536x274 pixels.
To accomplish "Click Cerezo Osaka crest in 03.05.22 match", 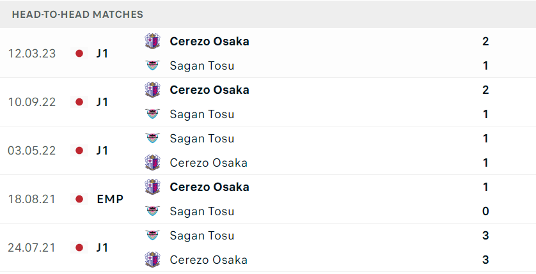I will coord(152,162).
